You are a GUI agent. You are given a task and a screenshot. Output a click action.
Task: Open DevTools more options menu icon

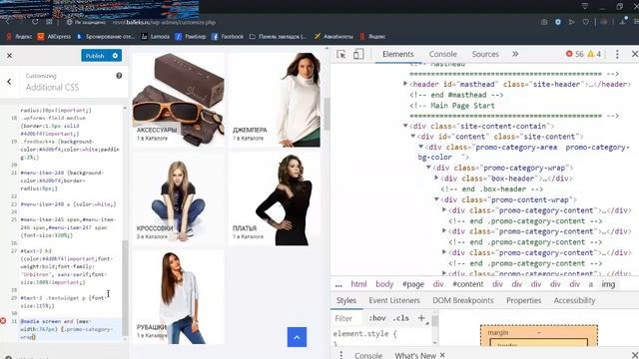[x=617, y=54]
